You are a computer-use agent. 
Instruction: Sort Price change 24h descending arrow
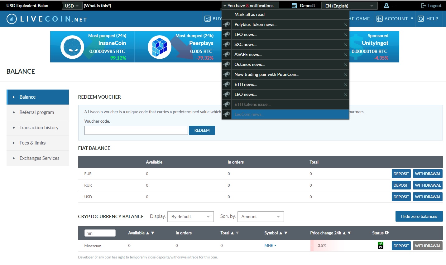tap(349, 233)
